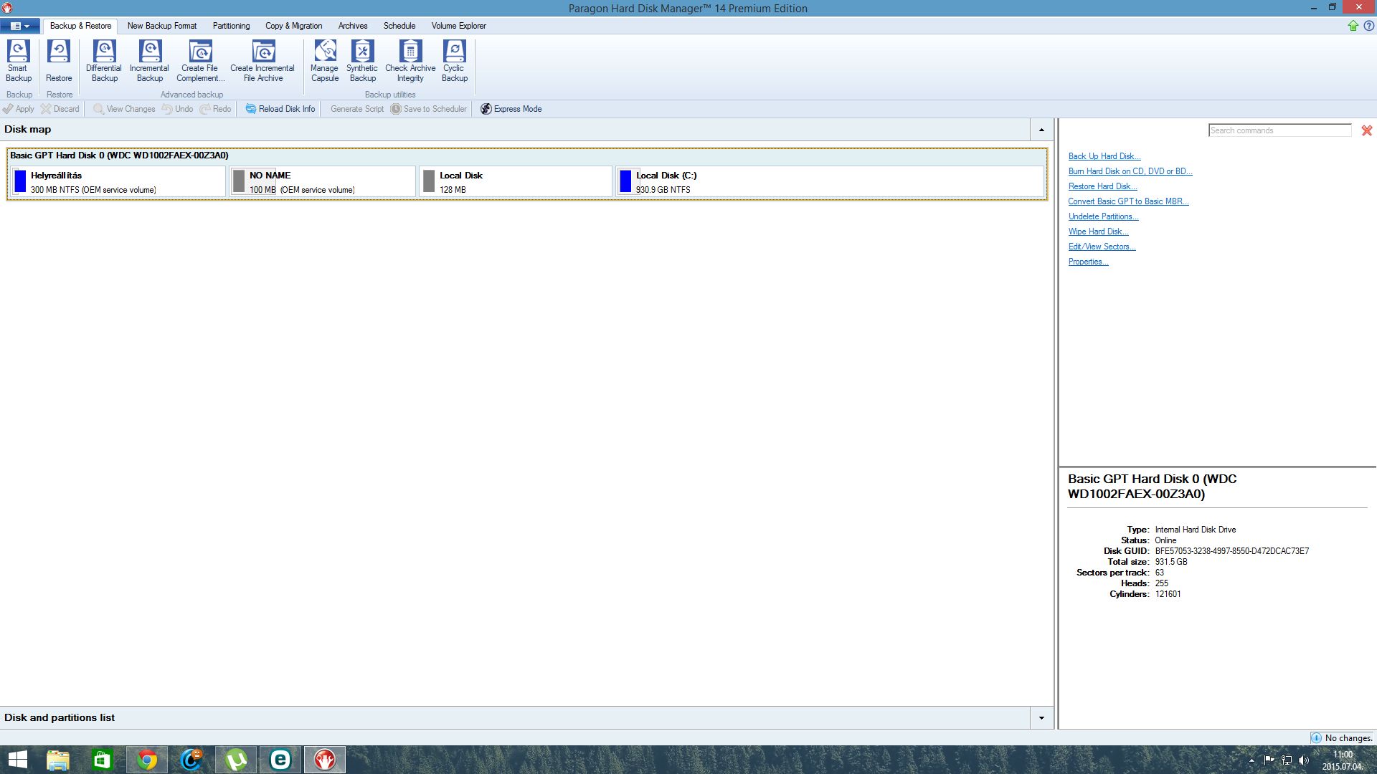
Task: Open uTorrent from taskbar
Action: point(236,760)
